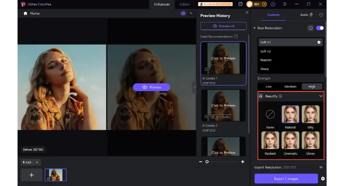Viewport: 344px width, 186px height.
Task: Open the help icon beside Smart Recommendations
Action: coord(236,37)
